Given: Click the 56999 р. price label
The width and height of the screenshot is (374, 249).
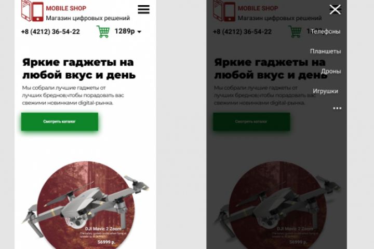Looking at the screenshot, I should (x=106, y=242).
